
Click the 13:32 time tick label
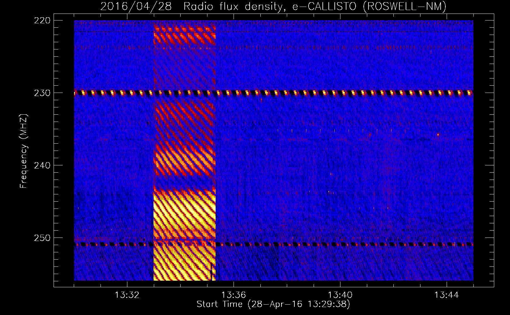pos(127,295)
